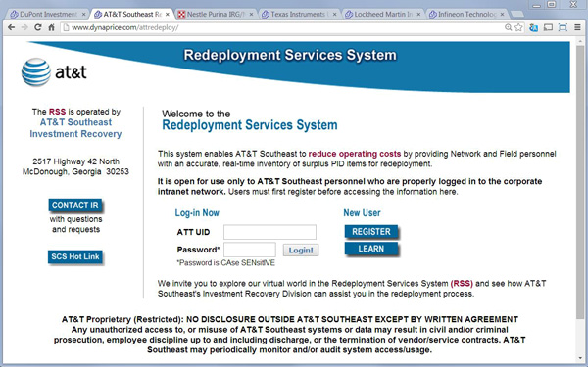
Task: Maximize the browser window
Action: coord(551,5)
